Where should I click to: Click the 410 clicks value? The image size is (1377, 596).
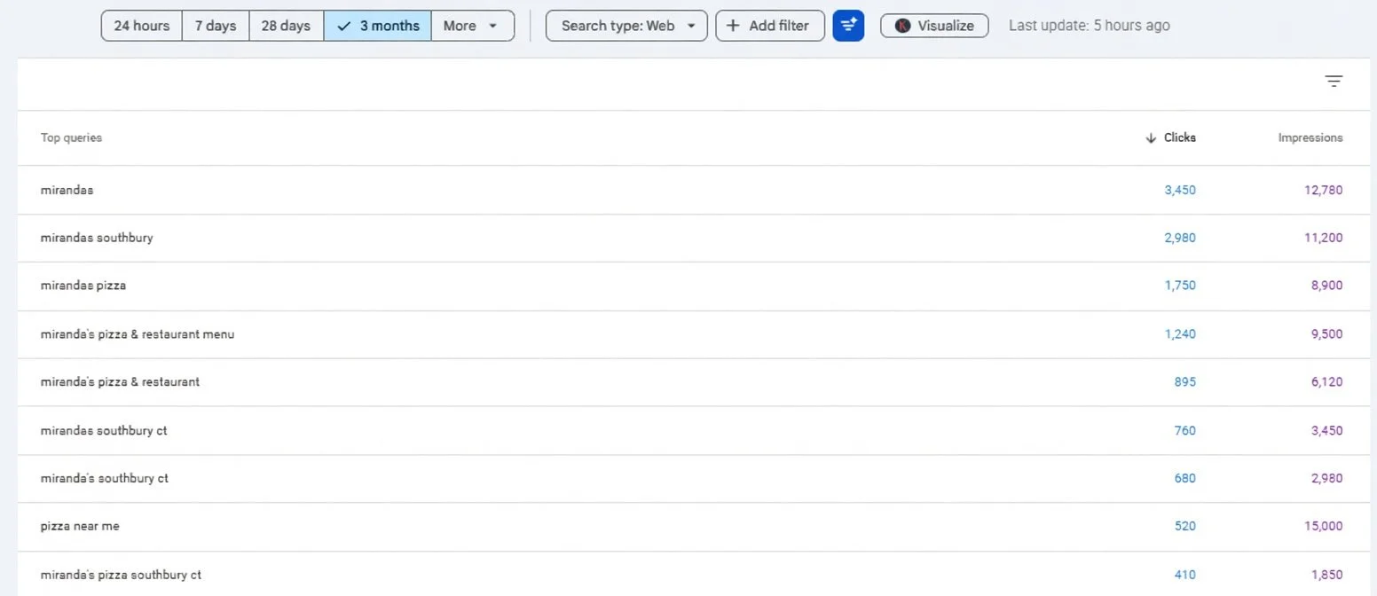pos(1185,575)
